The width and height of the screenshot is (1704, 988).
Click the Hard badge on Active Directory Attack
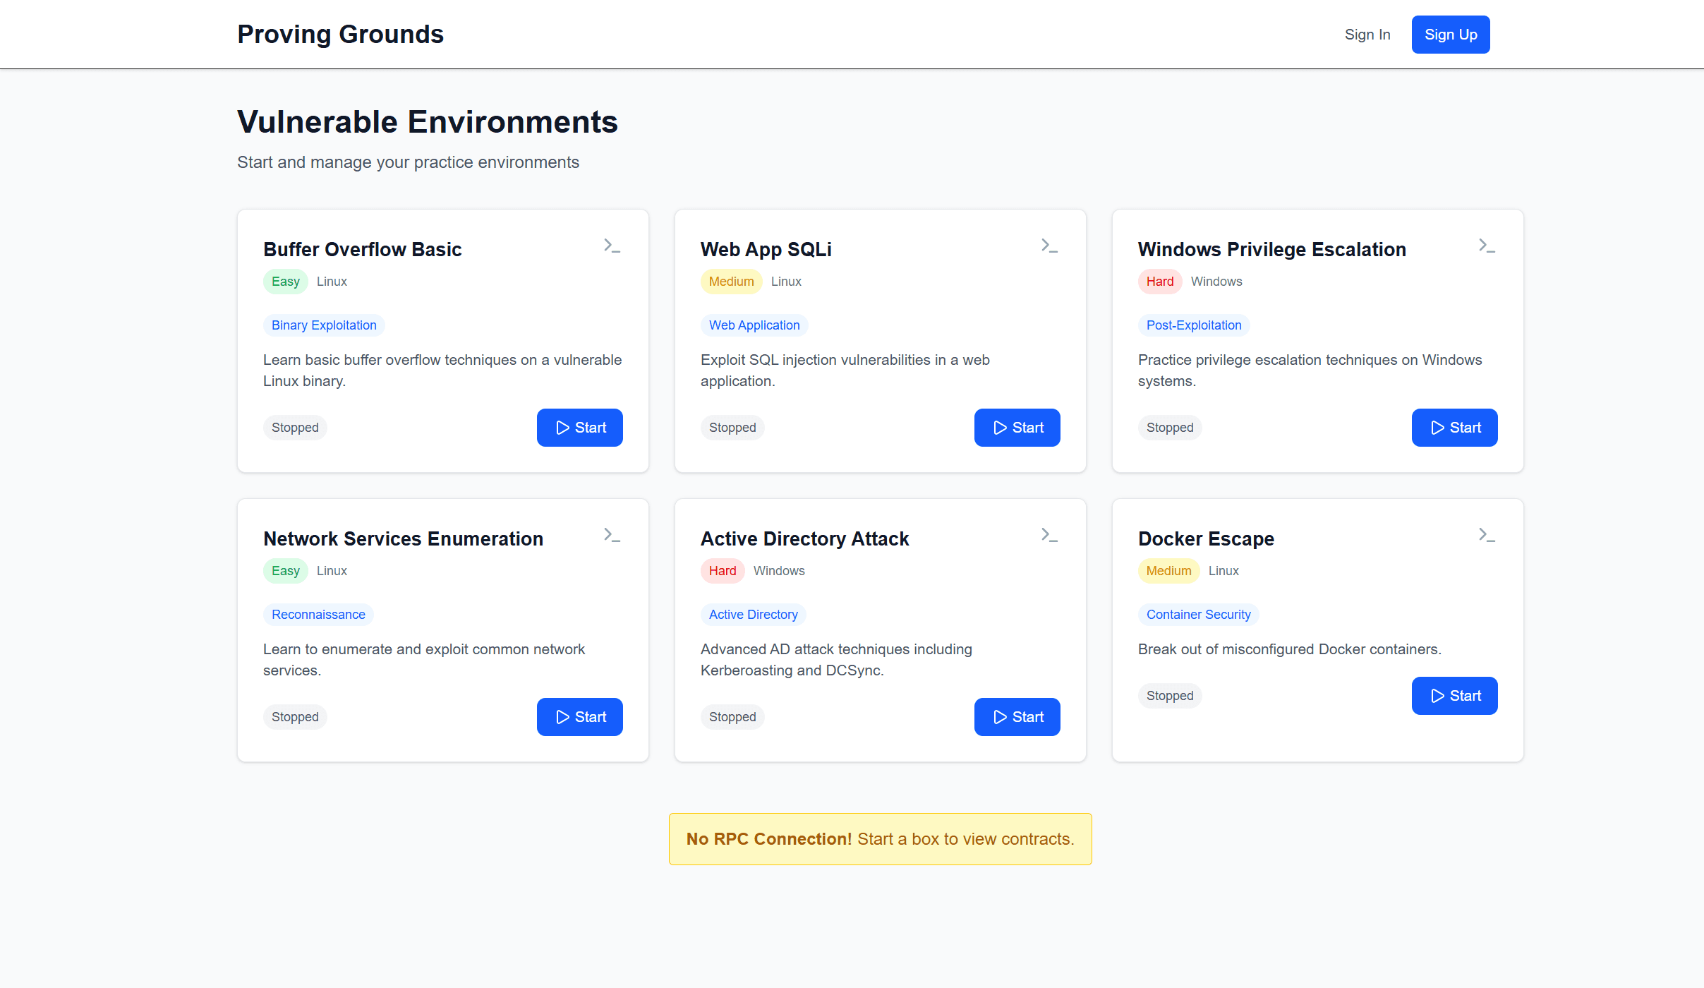[x=722, y=571]
